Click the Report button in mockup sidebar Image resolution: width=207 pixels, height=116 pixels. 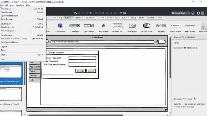coord(35,71)
